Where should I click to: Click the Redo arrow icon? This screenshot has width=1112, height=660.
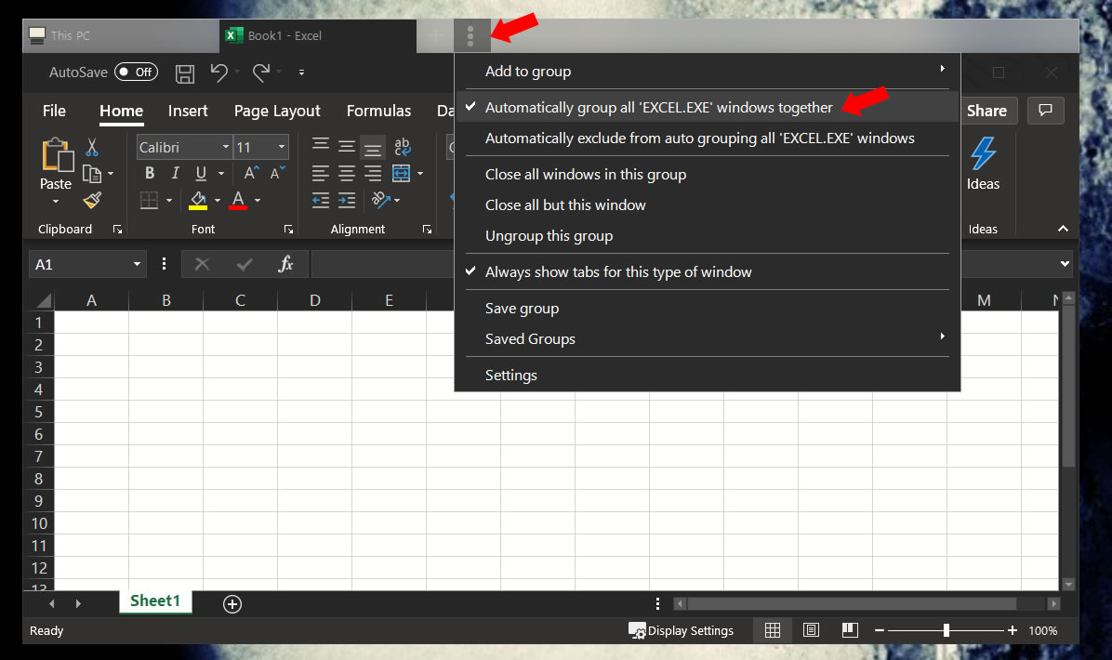pyautogui.click(x=261, y=73)
